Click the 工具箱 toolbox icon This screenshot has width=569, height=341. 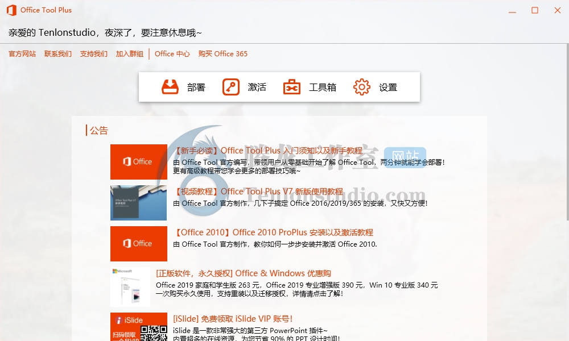click(x=292, y=87)
